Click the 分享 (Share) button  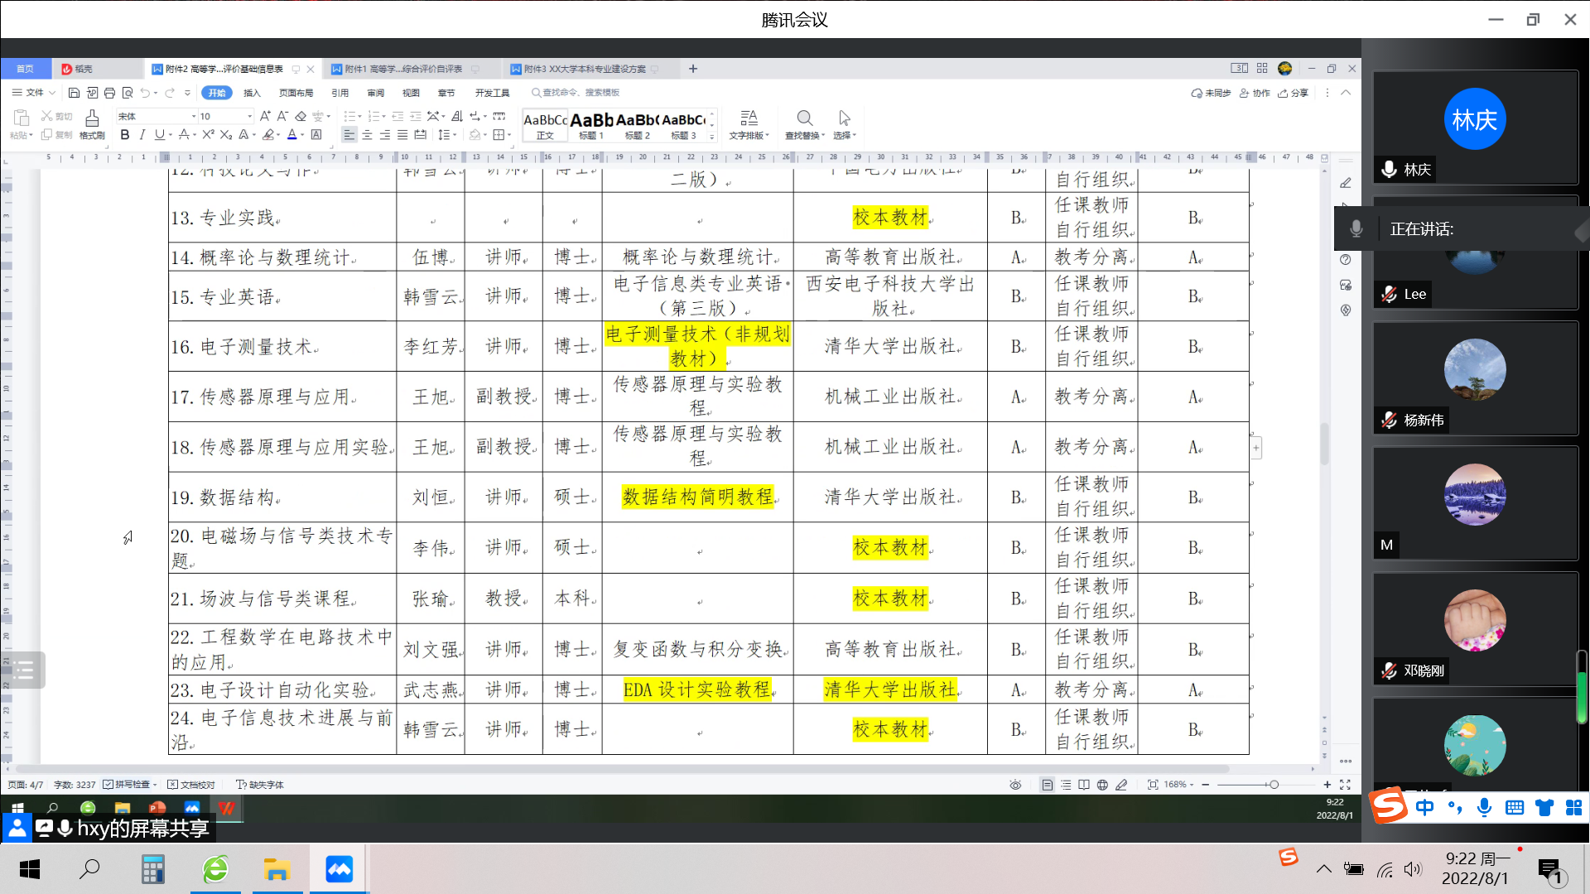(1294, 93)
